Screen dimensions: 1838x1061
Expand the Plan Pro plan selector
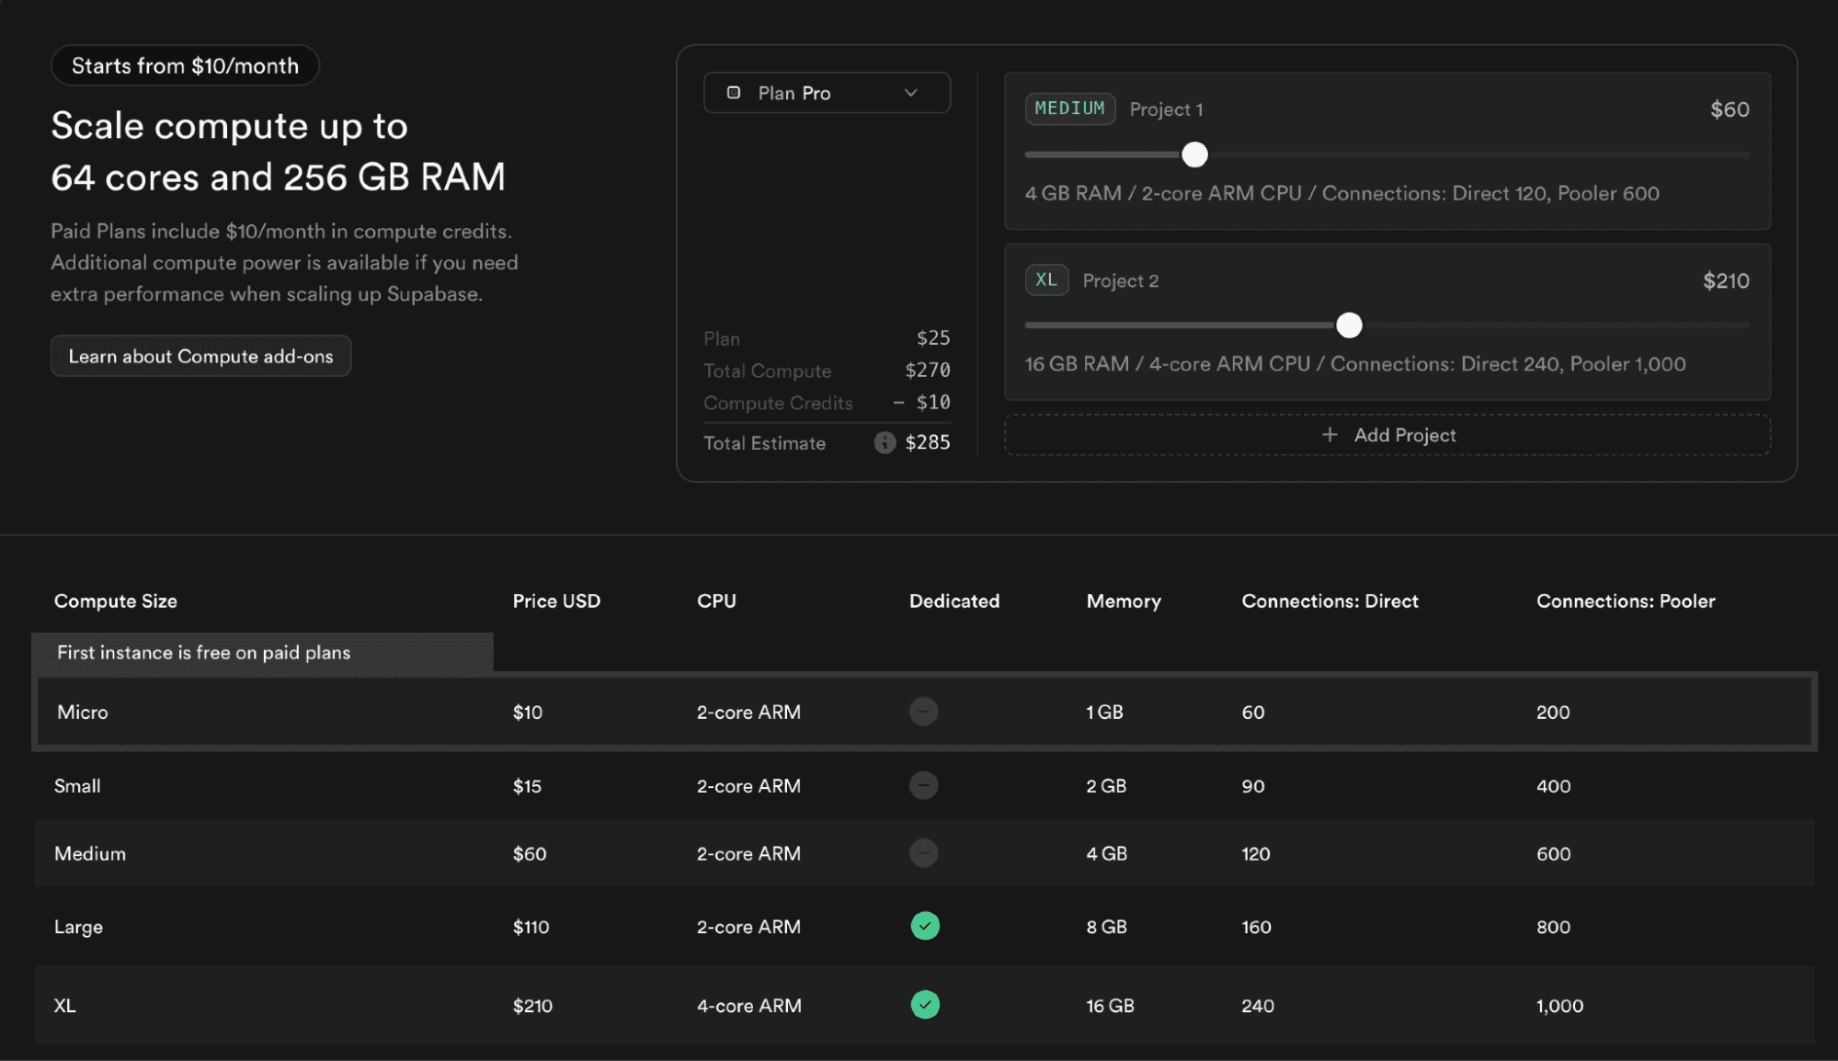tap(826, 93)
